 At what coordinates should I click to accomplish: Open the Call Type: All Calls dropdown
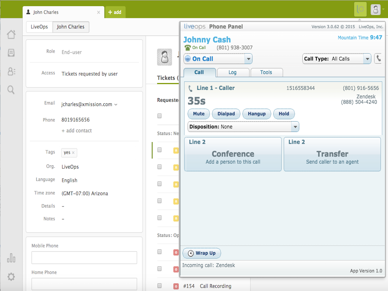click(336, 59)
